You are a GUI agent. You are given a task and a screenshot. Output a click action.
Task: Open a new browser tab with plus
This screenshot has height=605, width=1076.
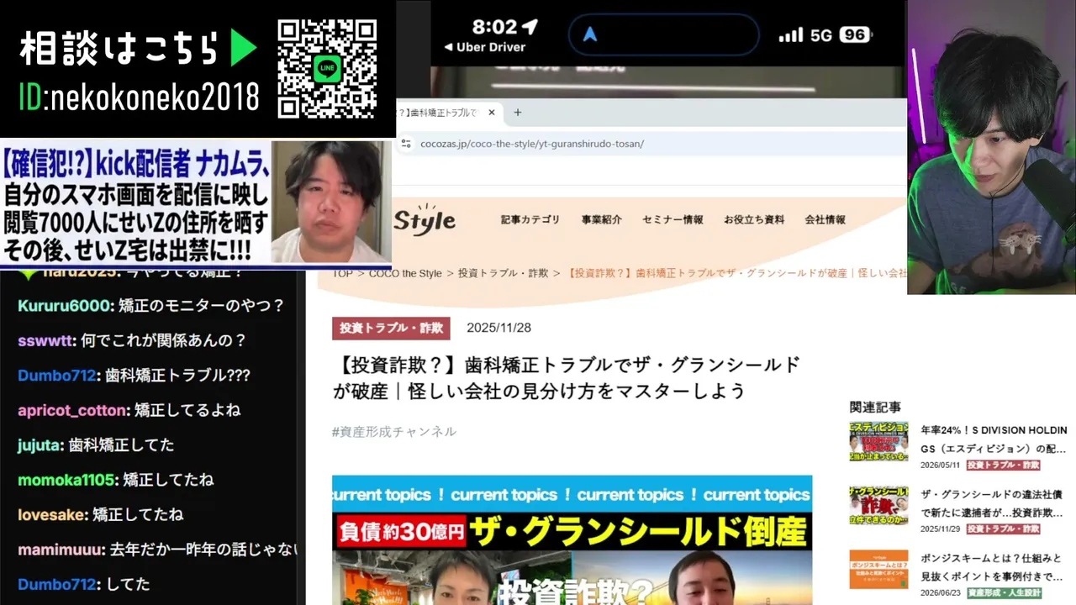click(x=518, y=113)
